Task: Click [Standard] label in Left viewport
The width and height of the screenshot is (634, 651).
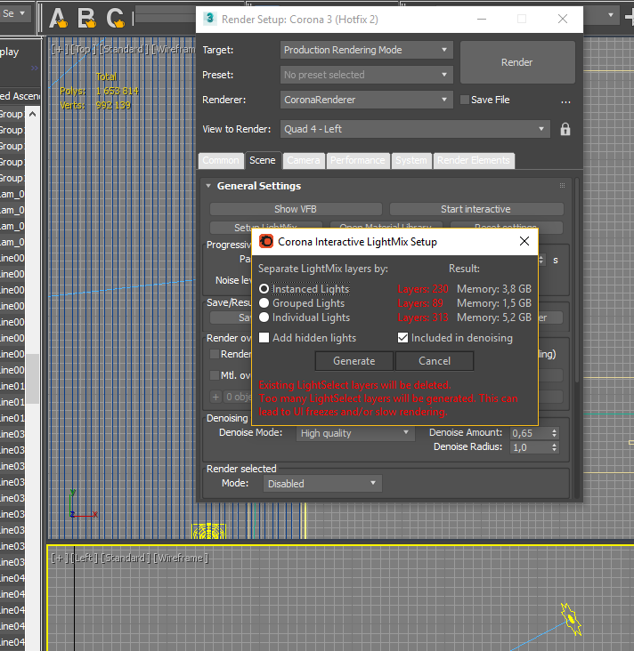Action: pos(126,558)
